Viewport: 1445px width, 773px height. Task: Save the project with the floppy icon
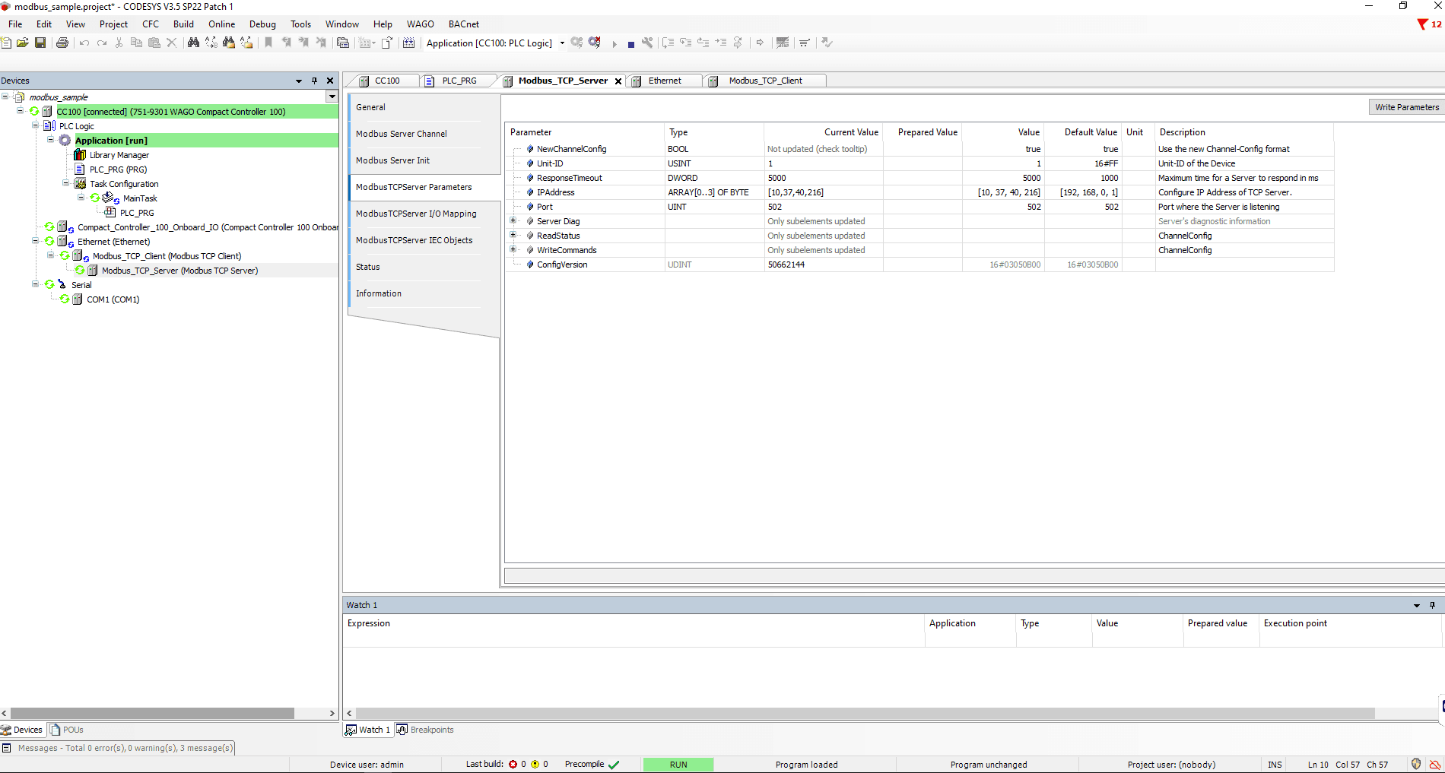coord(40,43)
